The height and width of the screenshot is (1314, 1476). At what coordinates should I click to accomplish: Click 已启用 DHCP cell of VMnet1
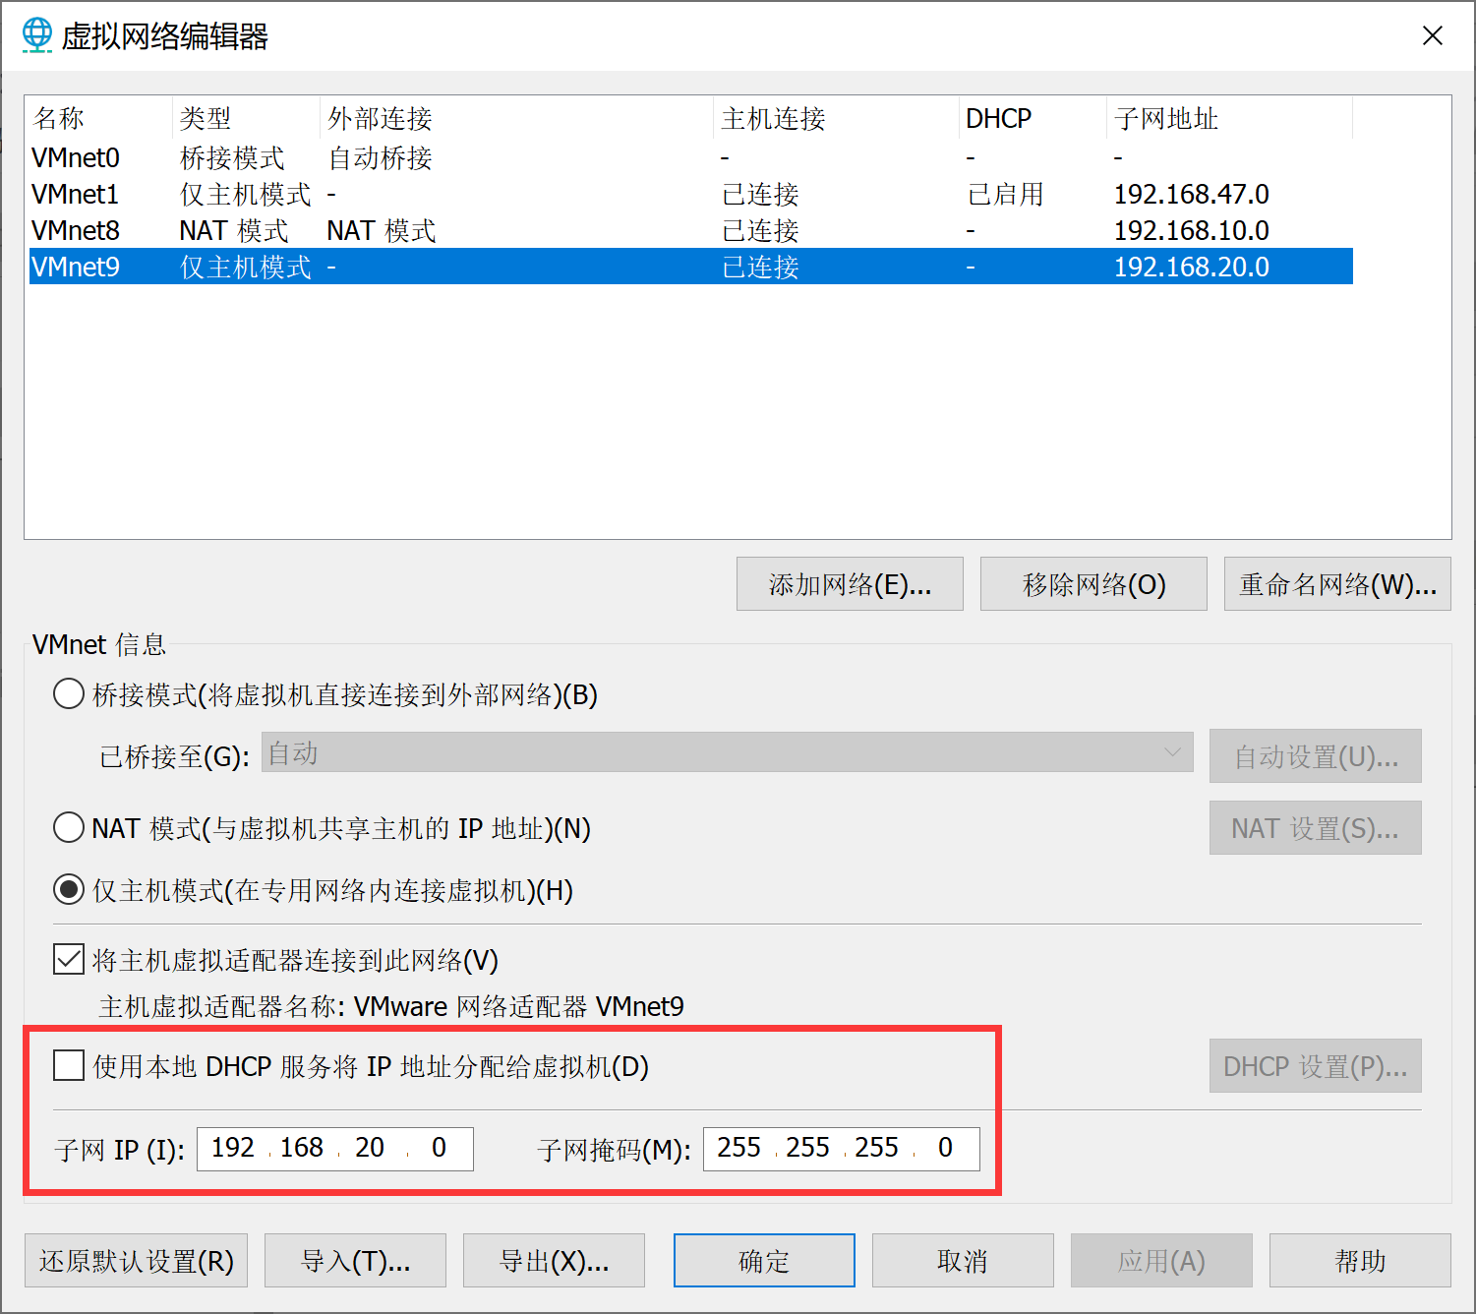click(x=1005, y=194)
